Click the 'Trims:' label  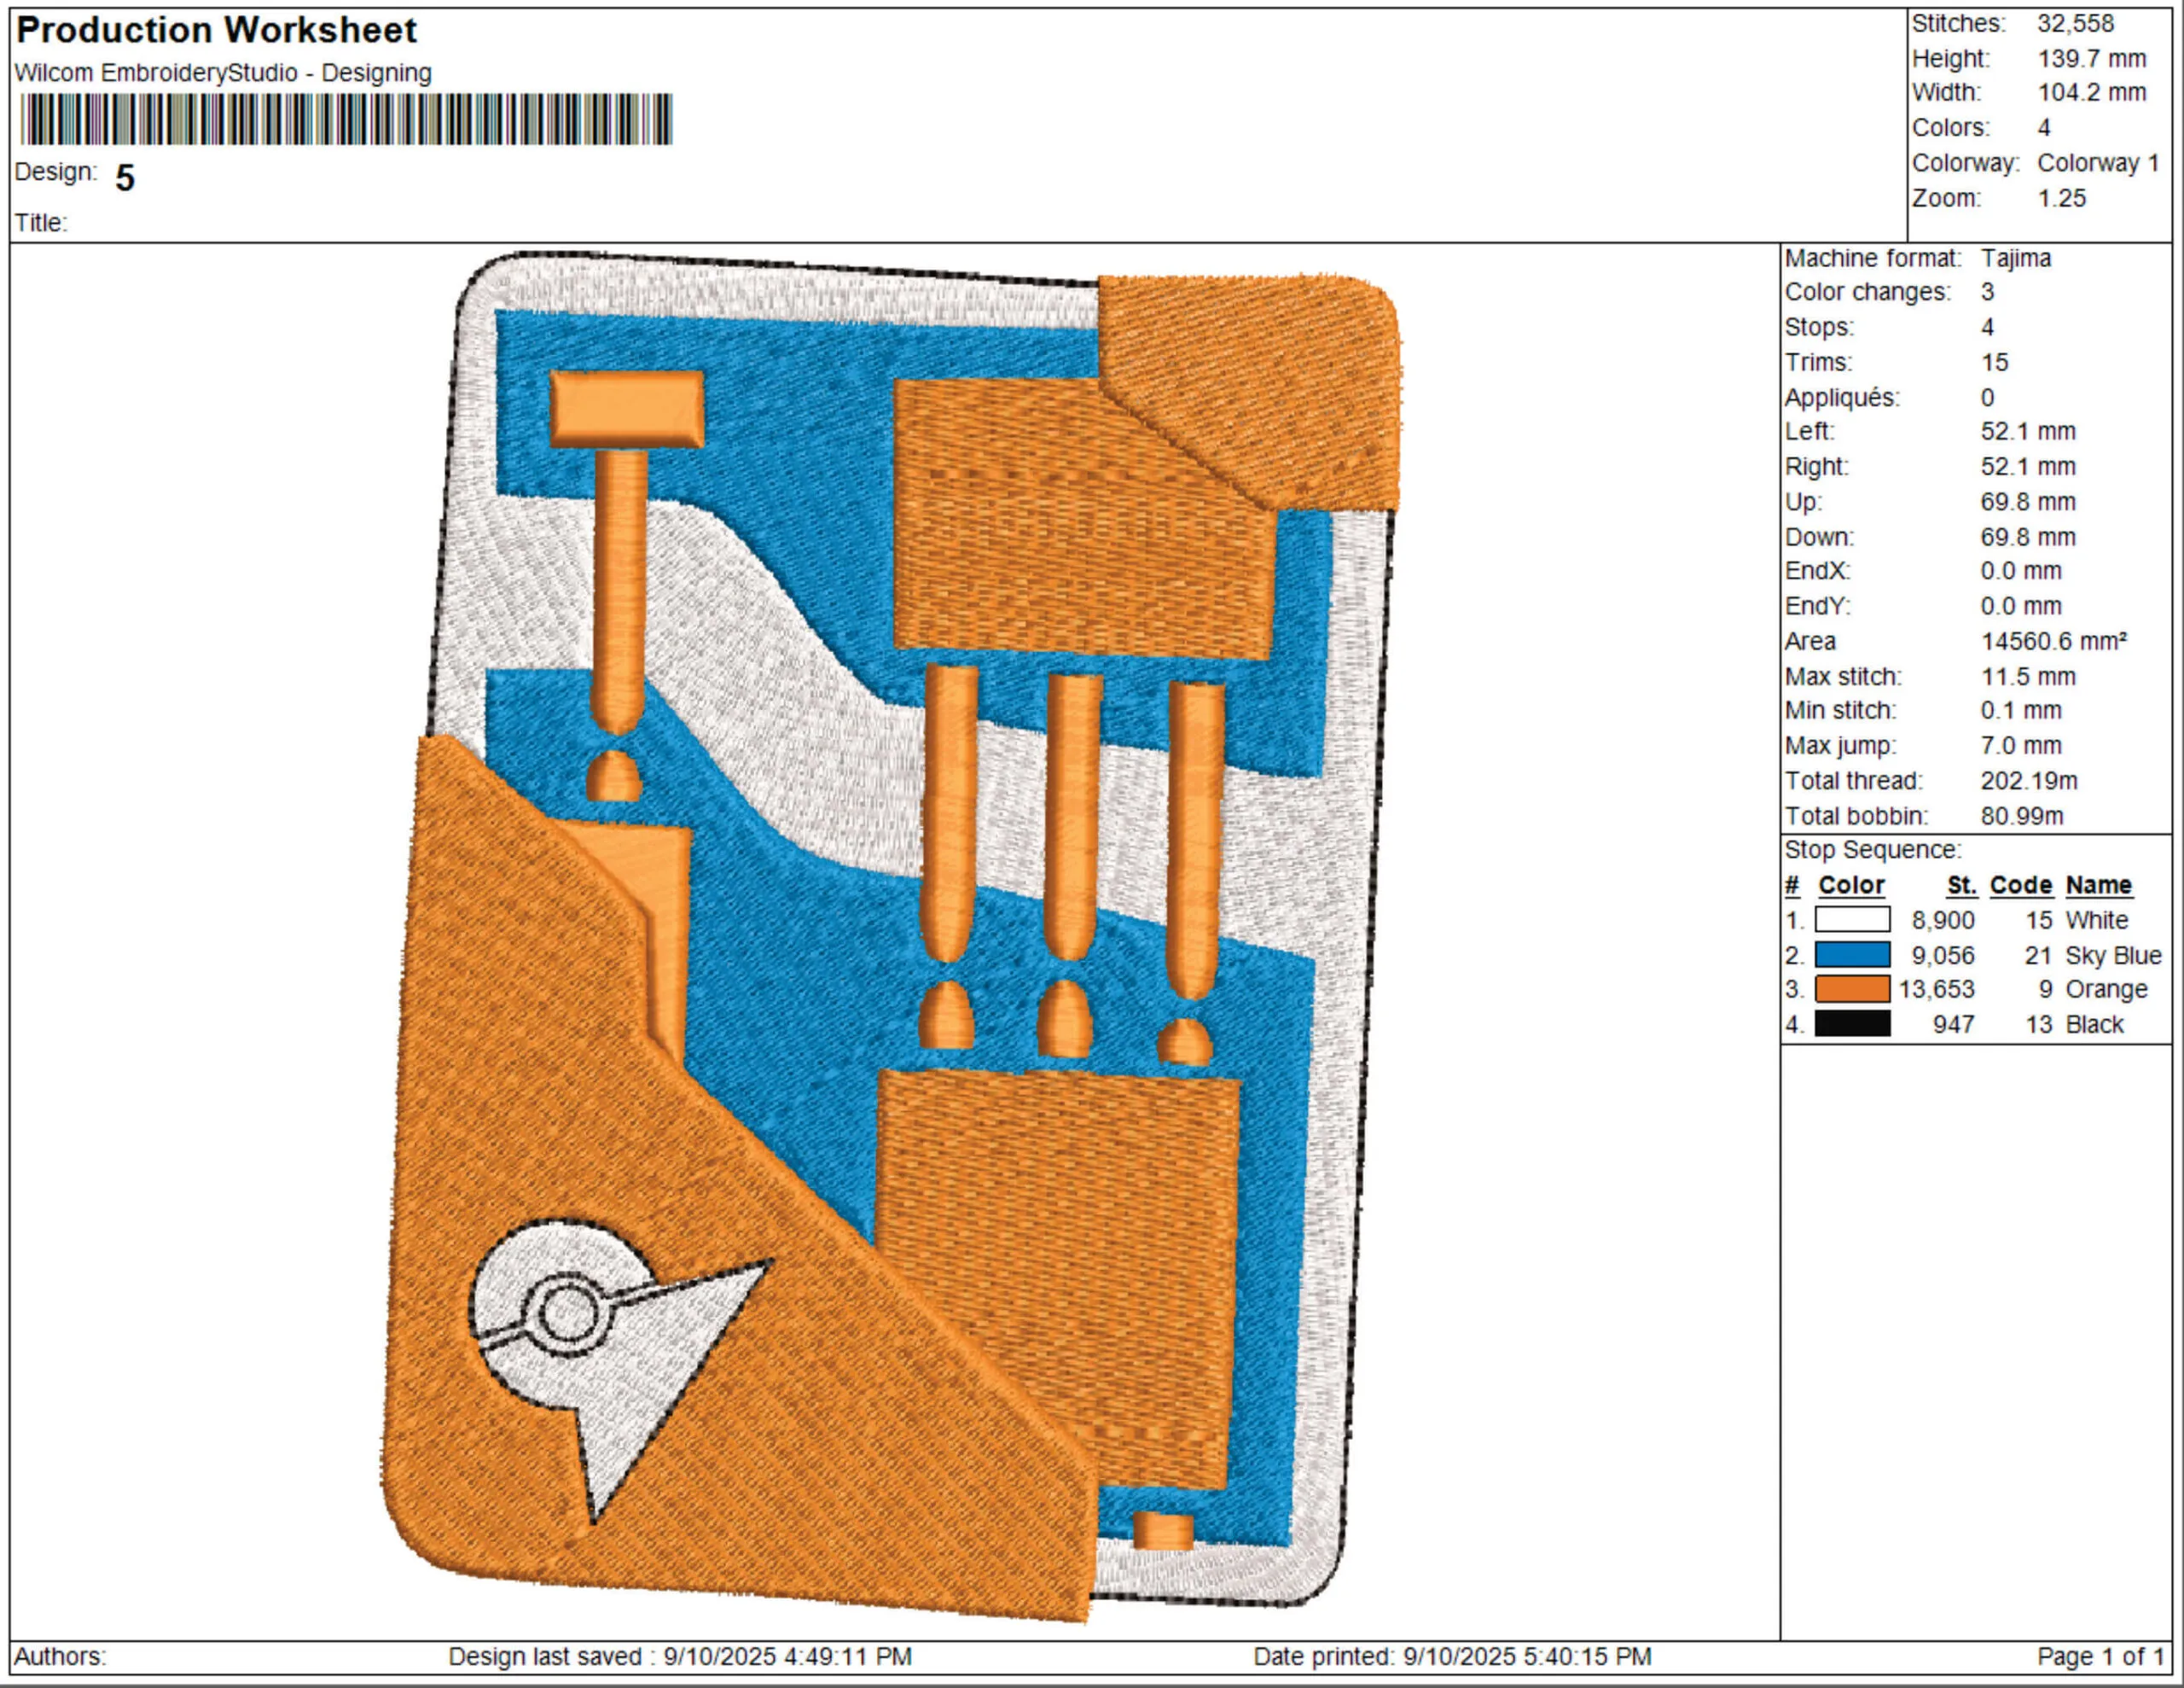coord(1818,361)
